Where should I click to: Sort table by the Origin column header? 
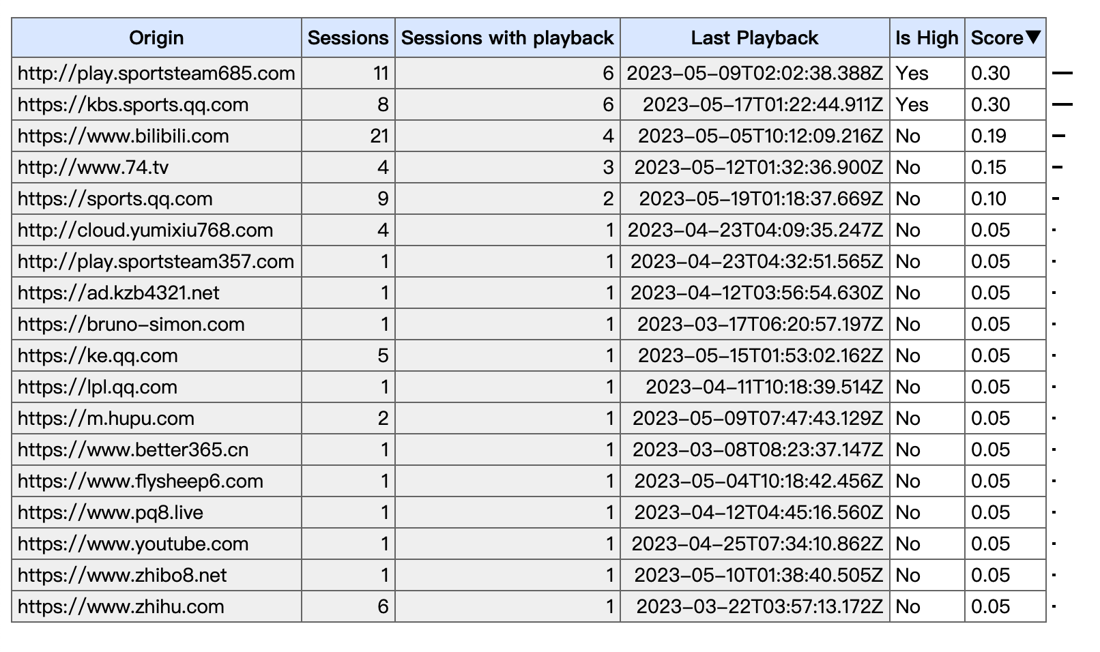pyautogui.click(x=156, y=38)
